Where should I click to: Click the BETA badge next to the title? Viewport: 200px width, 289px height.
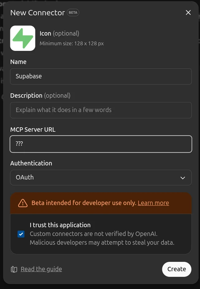[74, 13]
